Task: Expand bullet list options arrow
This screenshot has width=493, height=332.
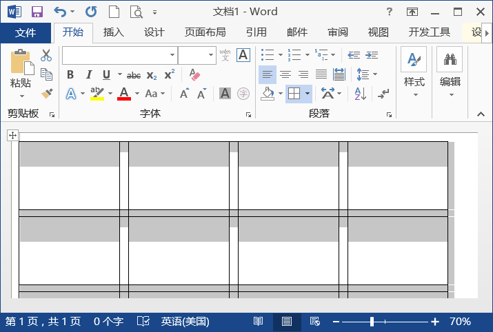Action: (x=281, y=55)
